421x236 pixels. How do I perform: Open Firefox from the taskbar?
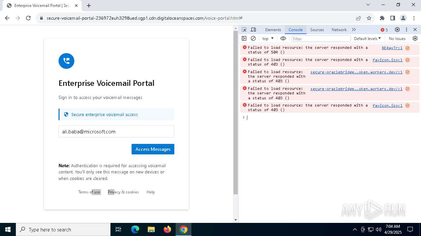[x=167, y=229]
